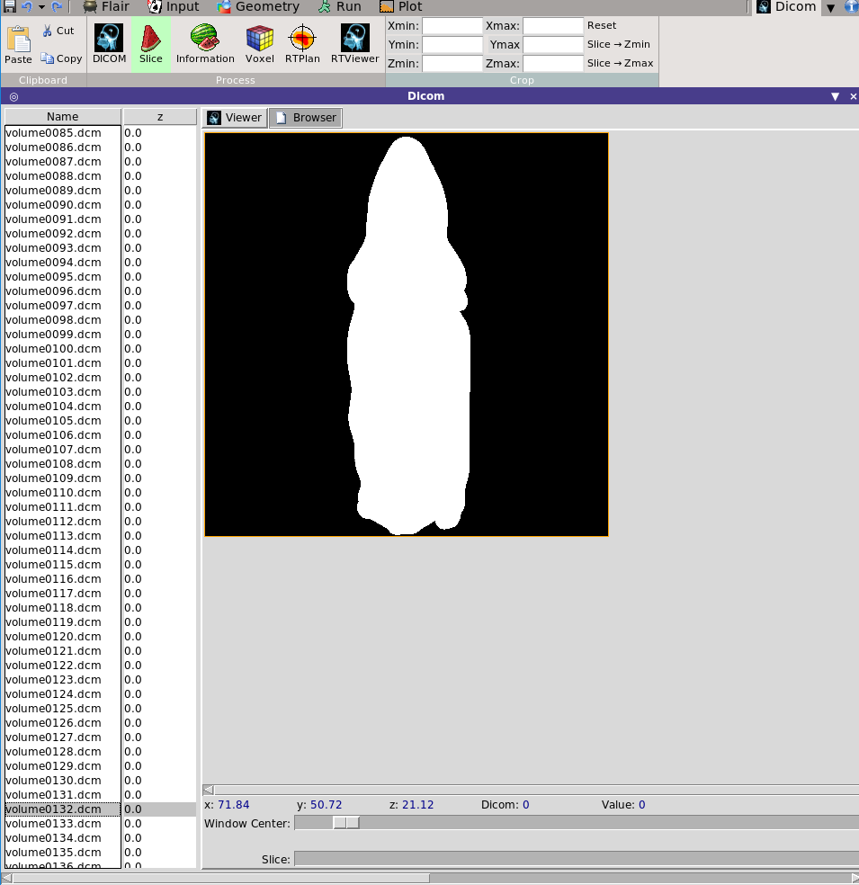The height and width of the screenshot is (885, 859).
Task: Select highlighted volume0132.dcm row
Action: click(x=63, y=809)
